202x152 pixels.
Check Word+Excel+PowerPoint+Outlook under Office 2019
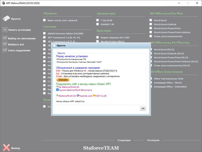coord(151,32)
